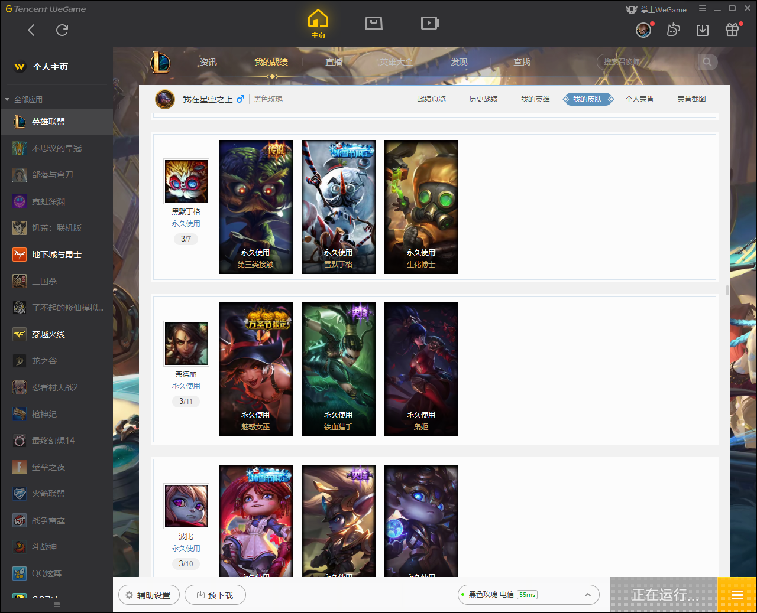Select 地下城与勇士 in the sidebar
Viewport: 757px width, 613px height.
click(x=56, y=255)
